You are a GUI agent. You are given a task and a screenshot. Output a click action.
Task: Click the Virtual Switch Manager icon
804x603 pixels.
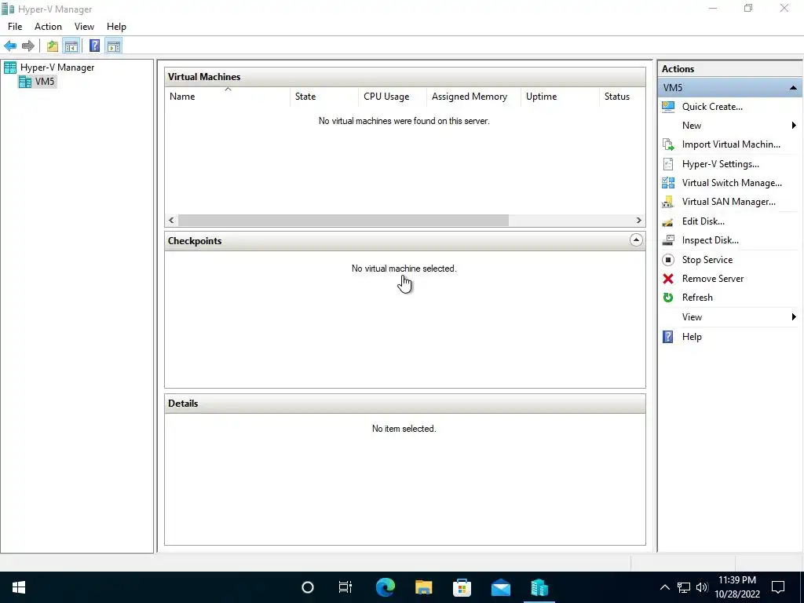point(668,183)
